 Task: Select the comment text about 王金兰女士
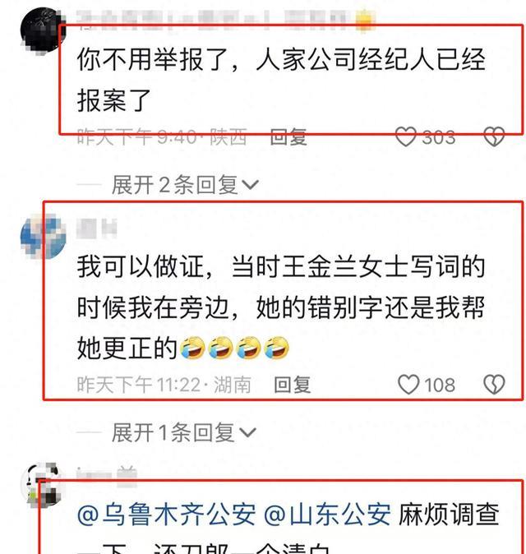point(281,307)
